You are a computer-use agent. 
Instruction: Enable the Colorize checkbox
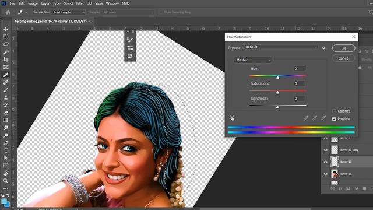334,111
